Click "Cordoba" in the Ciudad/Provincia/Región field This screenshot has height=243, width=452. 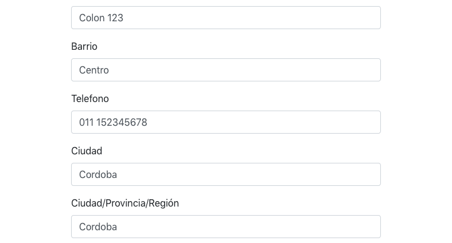pos(98,227)
